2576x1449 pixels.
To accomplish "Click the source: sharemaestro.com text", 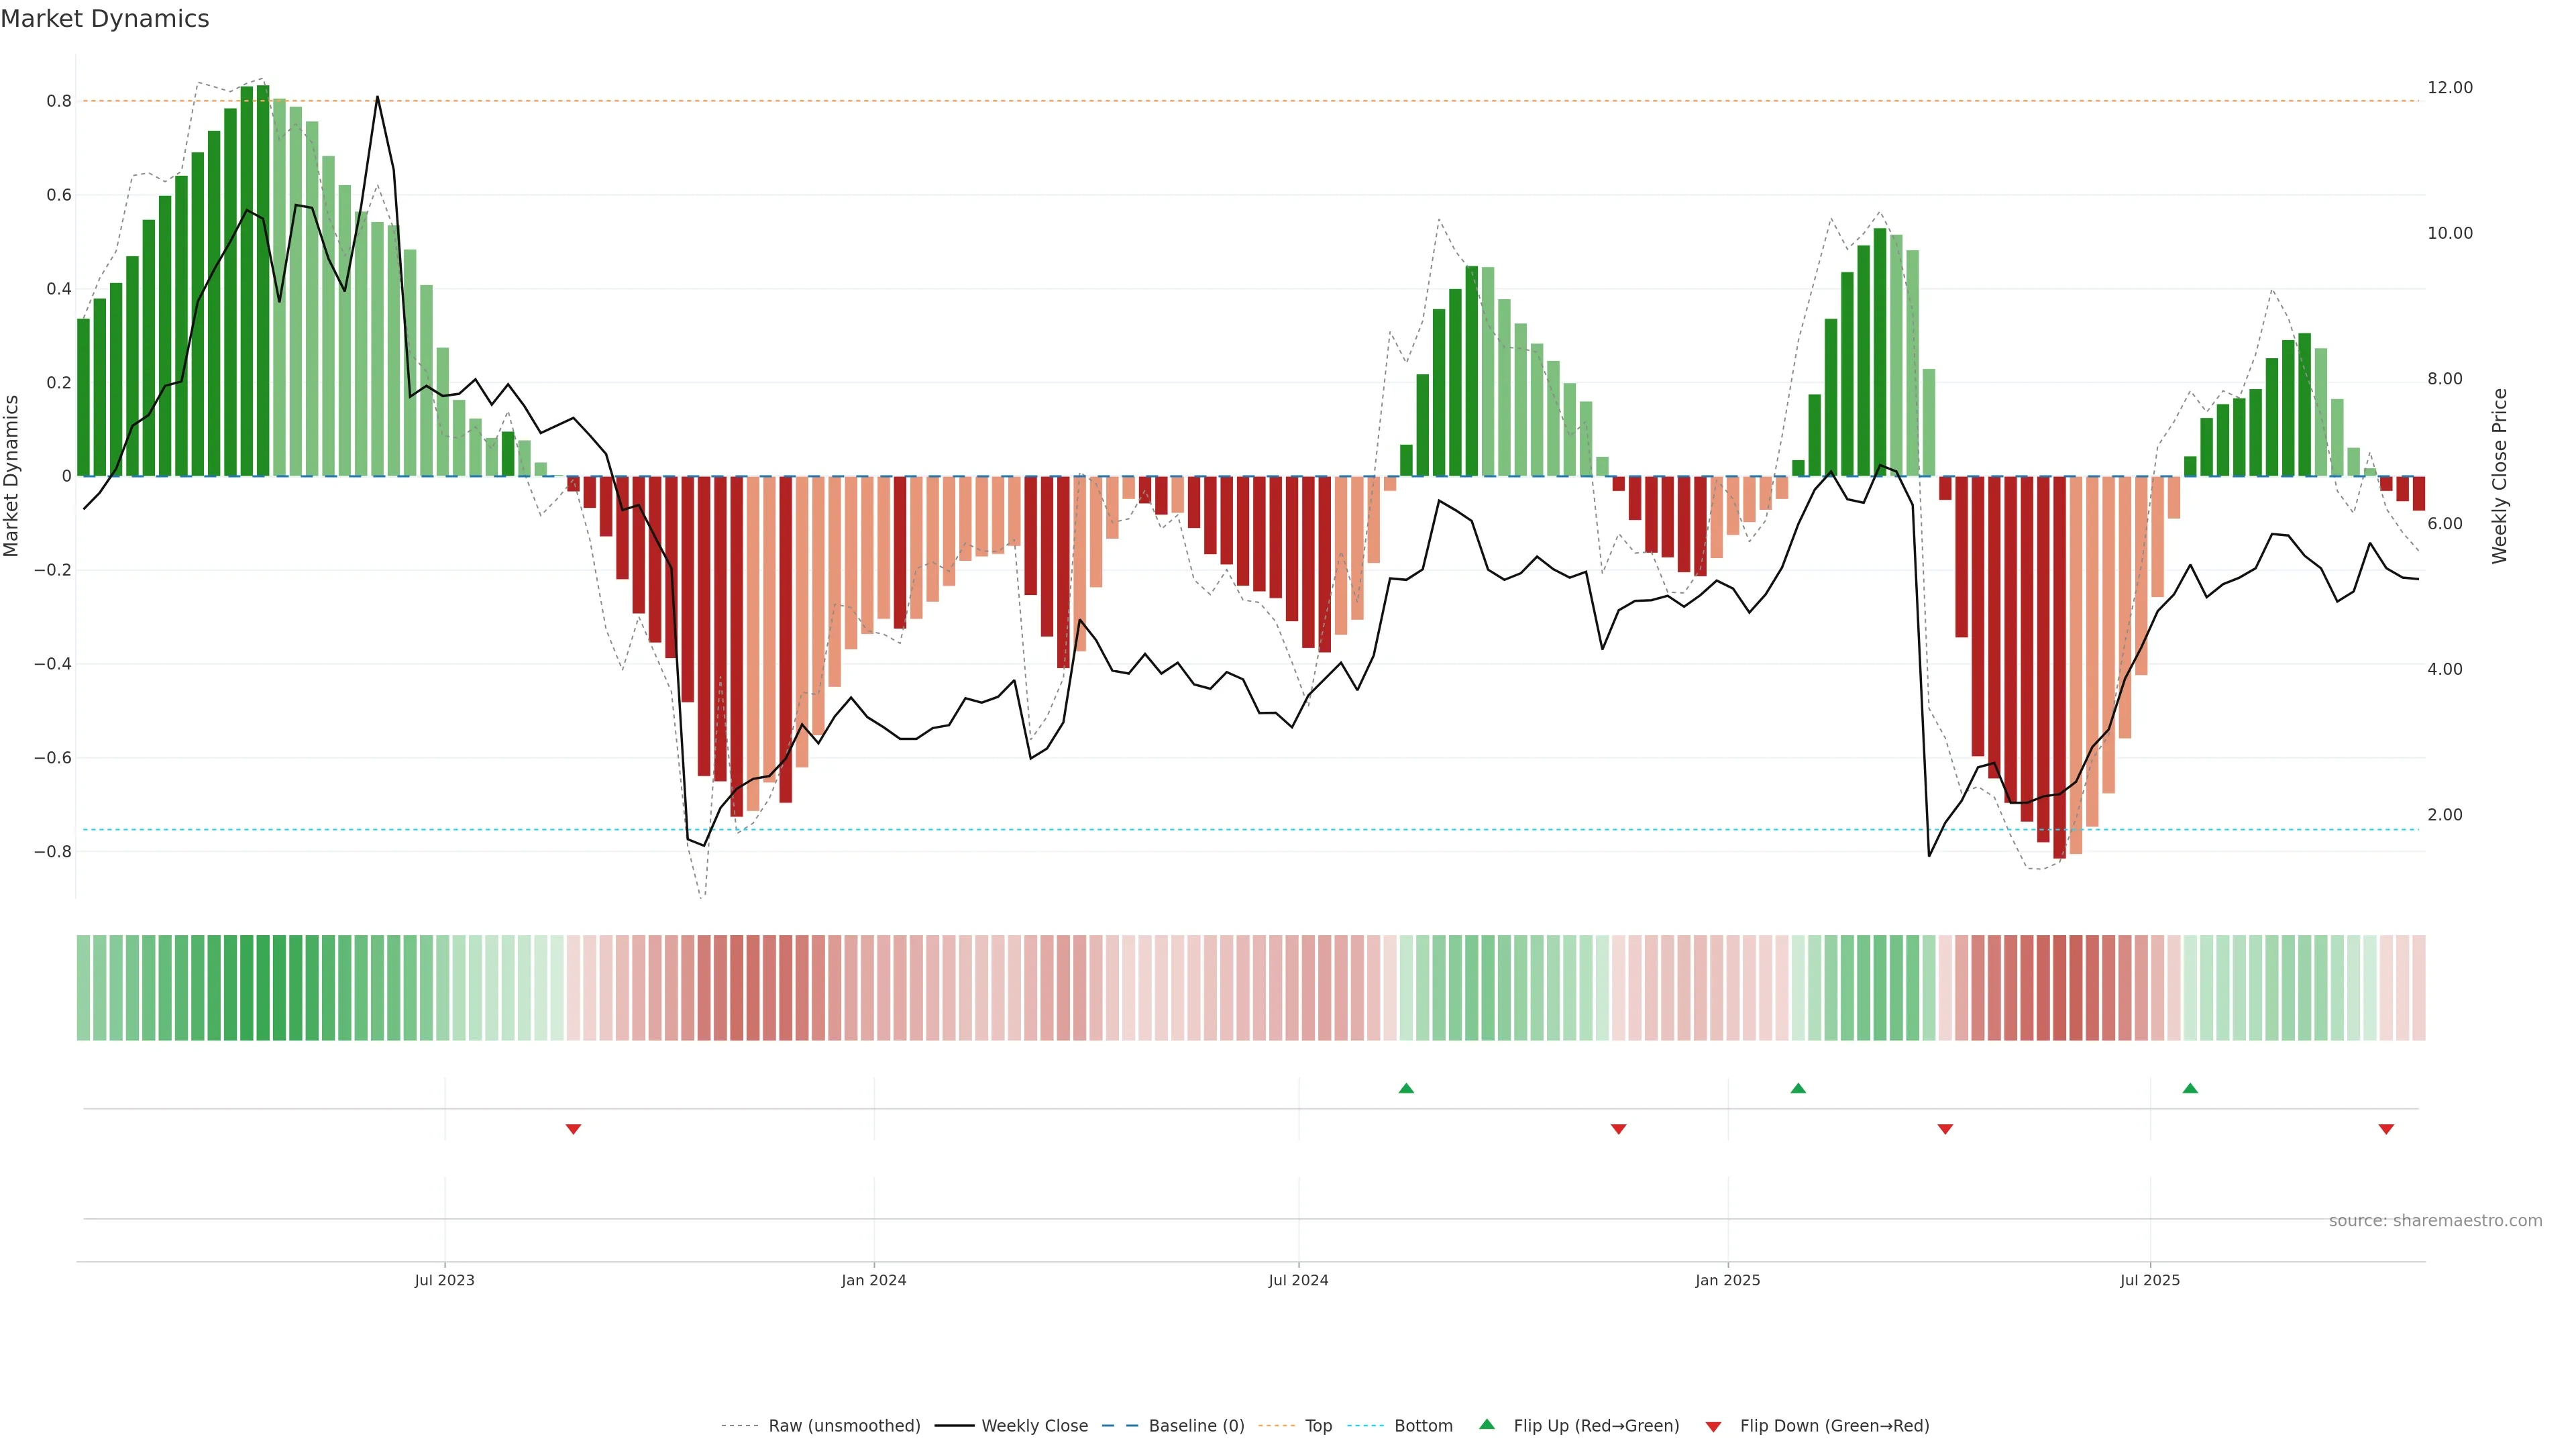I will point(2435,1221).
